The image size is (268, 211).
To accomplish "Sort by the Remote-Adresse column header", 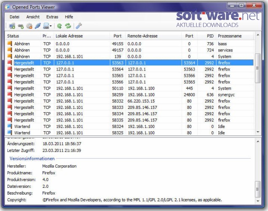I will coord(153,36).
